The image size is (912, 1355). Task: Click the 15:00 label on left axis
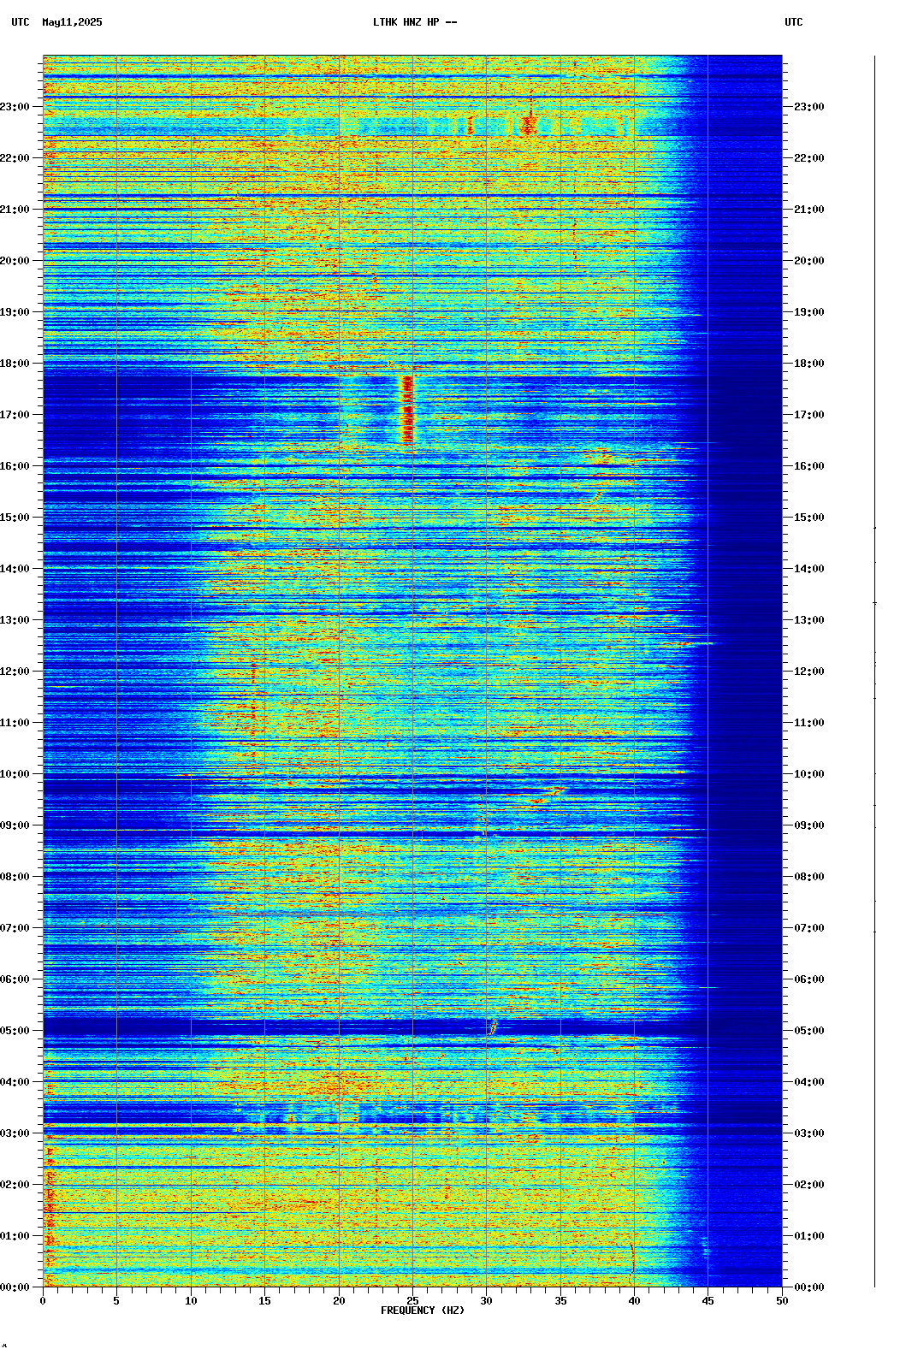(15, 518)
